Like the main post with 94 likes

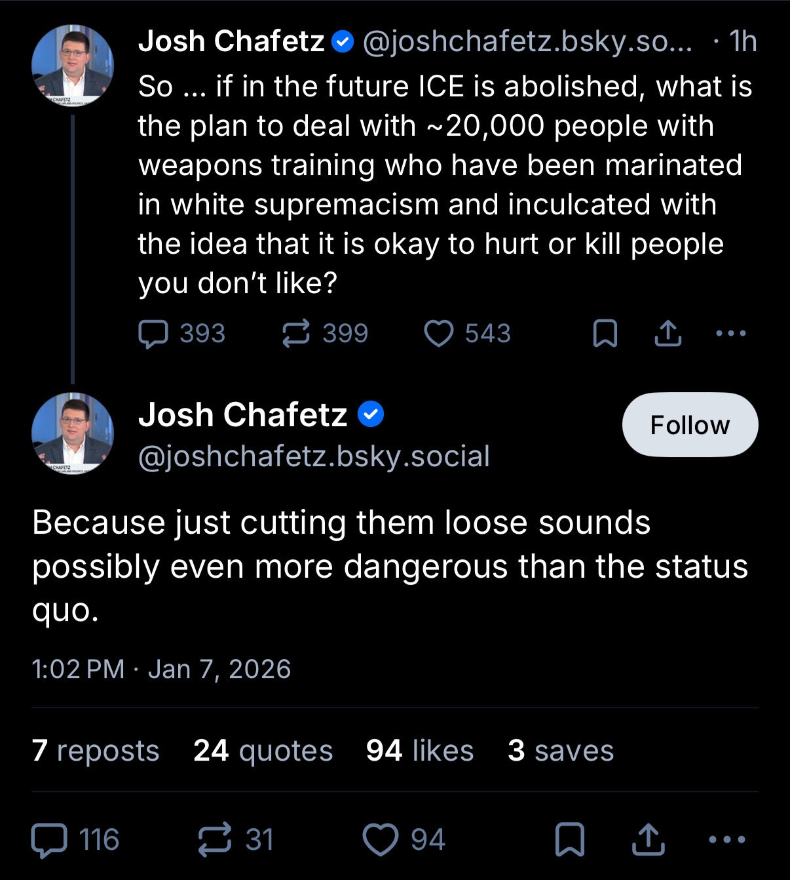[x=381, y=839]
